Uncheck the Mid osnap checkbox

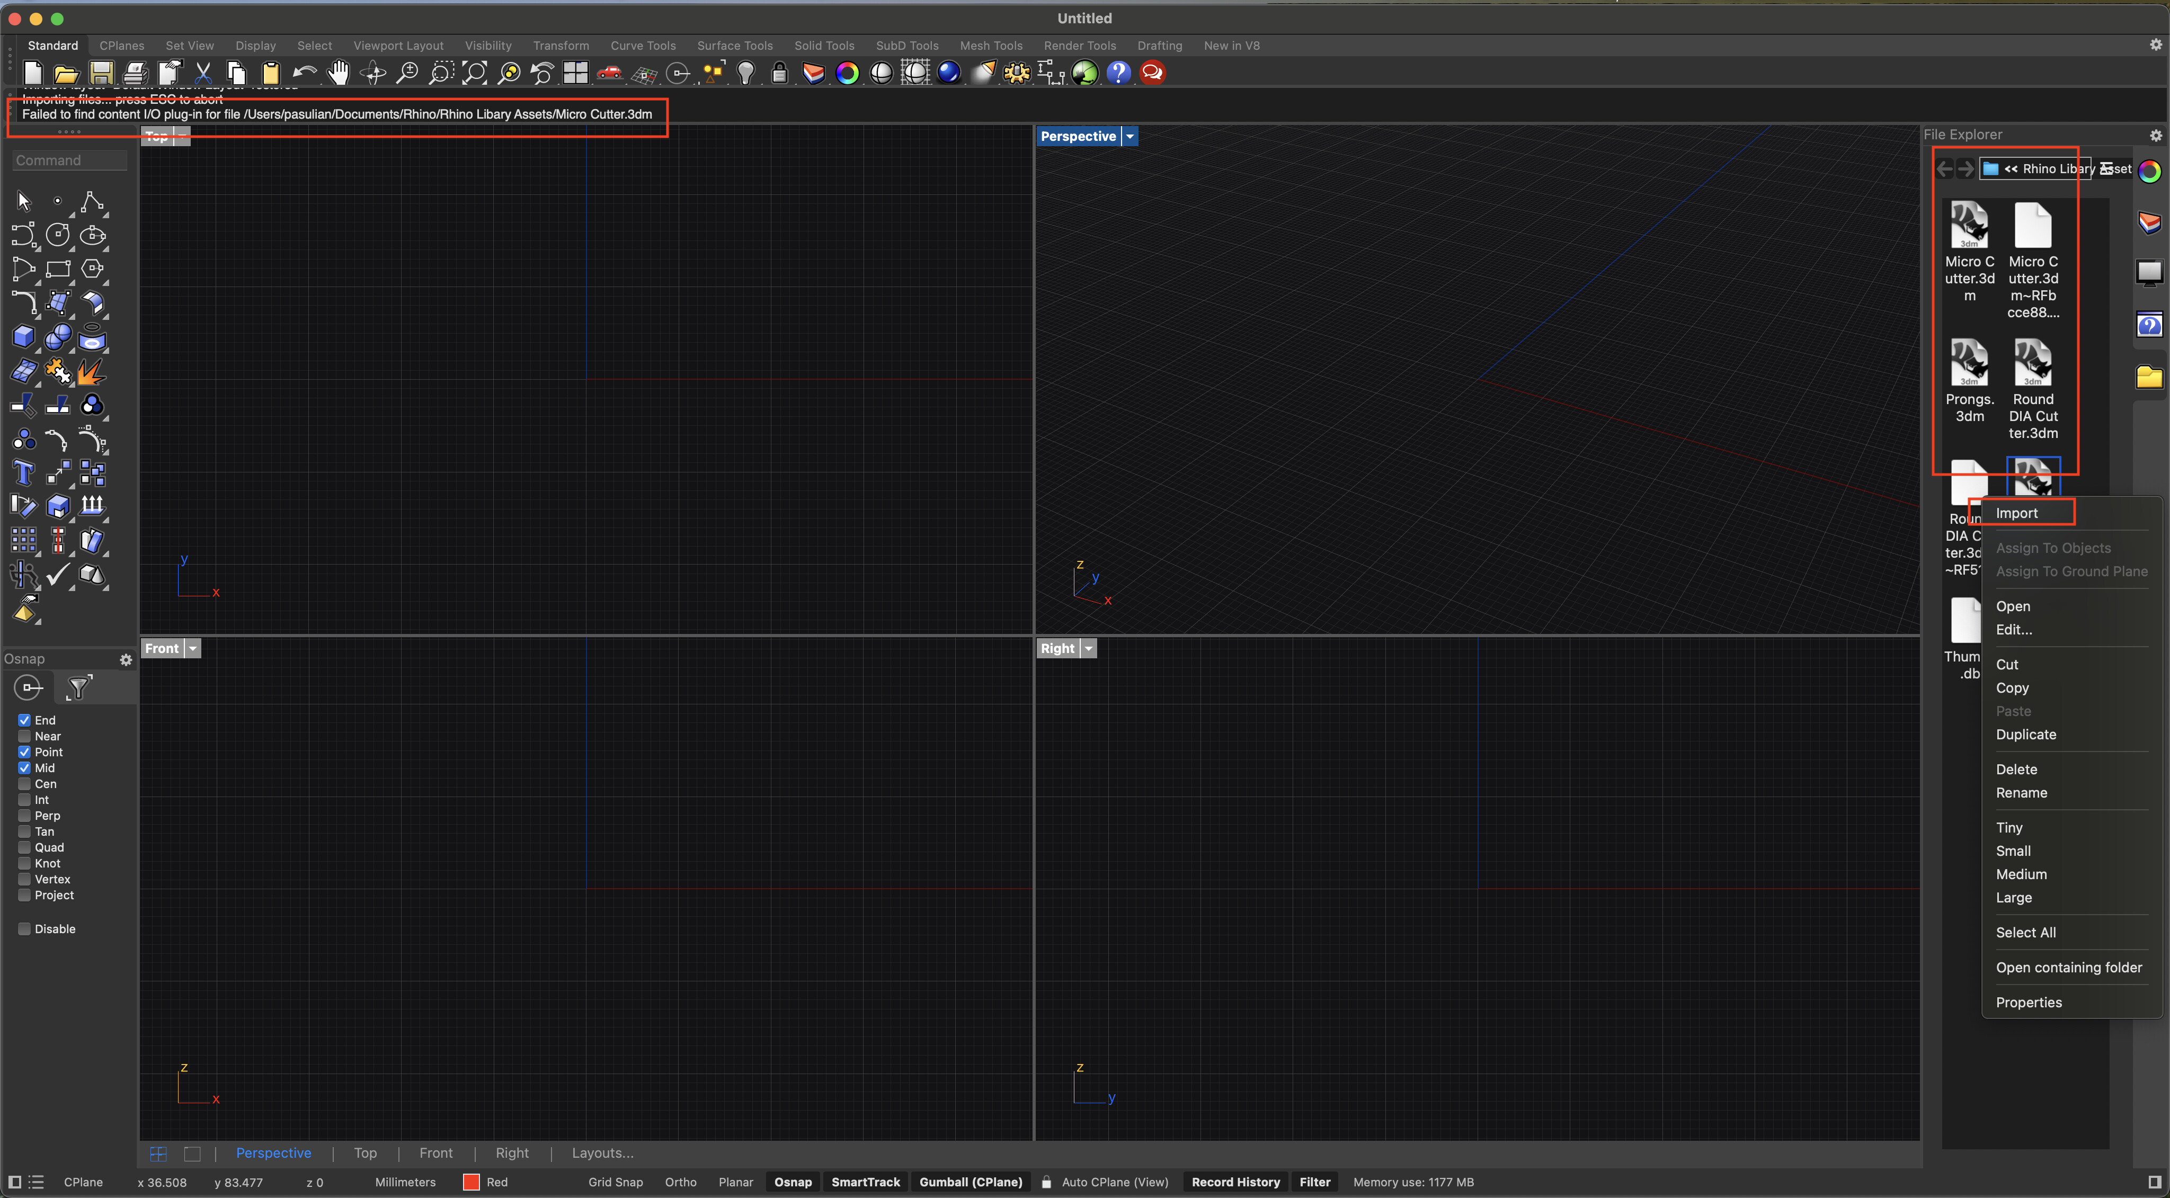coord(24,768)
